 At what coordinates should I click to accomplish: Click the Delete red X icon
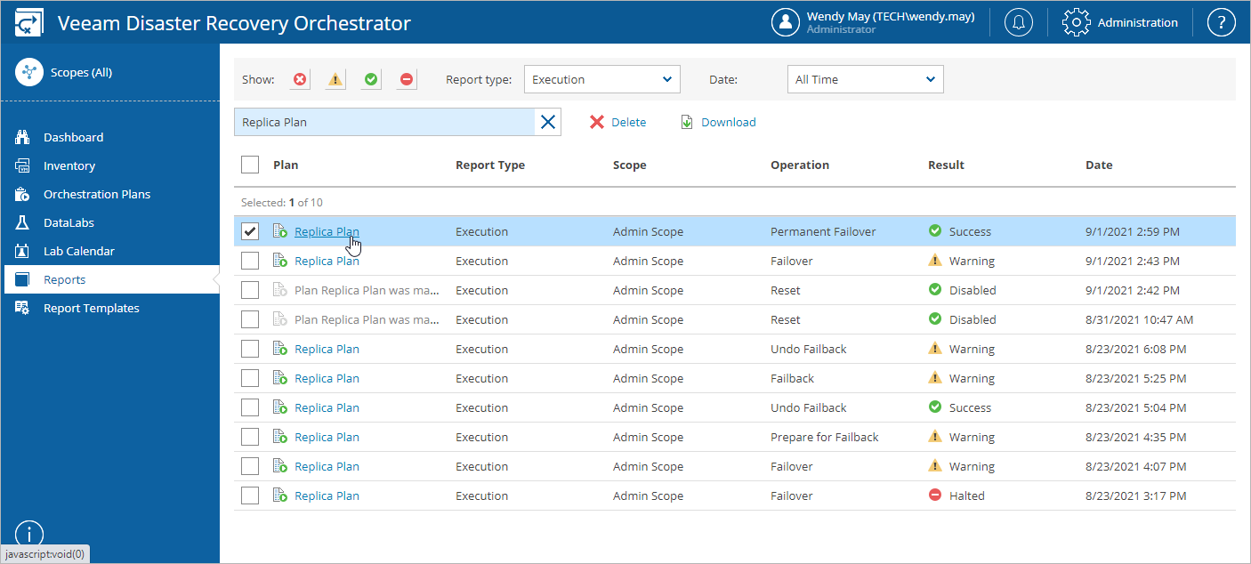coord(597,122)
